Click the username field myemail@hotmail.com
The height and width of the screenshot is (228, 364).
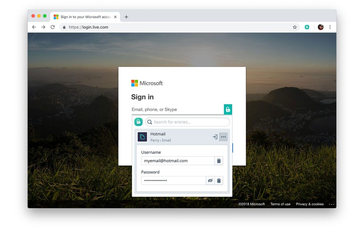click(x=178, y=161)
